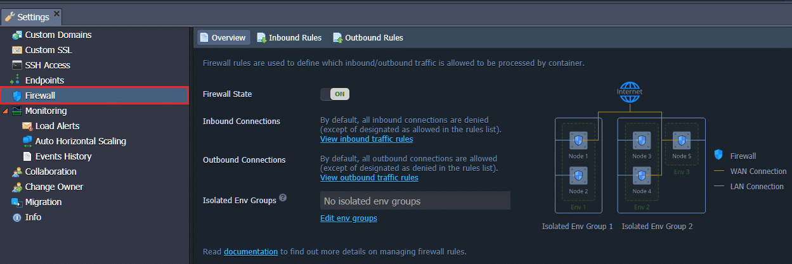Close the Settings tab
The height and width of the screenshot is (264, 792).
56,13
